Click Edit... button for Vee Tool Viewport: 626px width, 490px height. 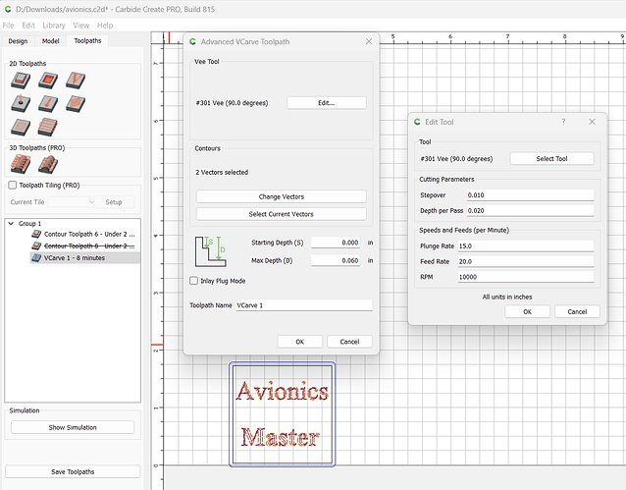pos(326,103)
